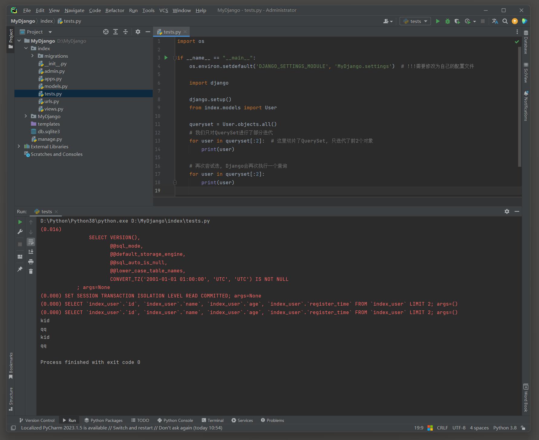Open the Problems tool window
Image resolution: width=539 pixels, height=440 pixels.
(x=272, y=420)
